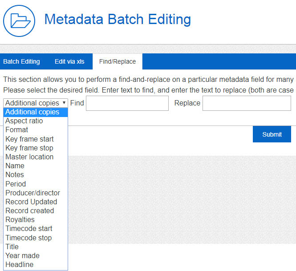Open the Edit via xls tab
The width and height of the screenshot is (296, 271).
(x=69, y=61)
